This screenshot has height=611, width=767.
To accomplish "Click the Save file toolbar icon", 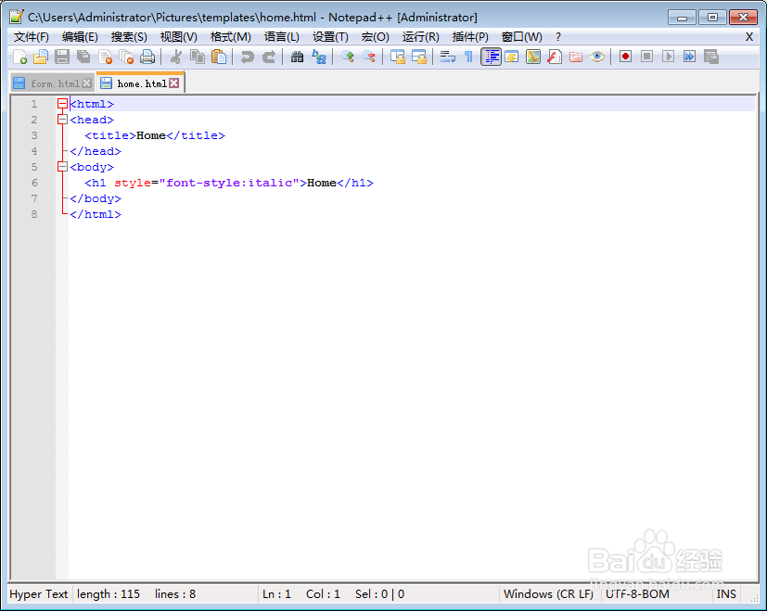I will pos(61,57).
